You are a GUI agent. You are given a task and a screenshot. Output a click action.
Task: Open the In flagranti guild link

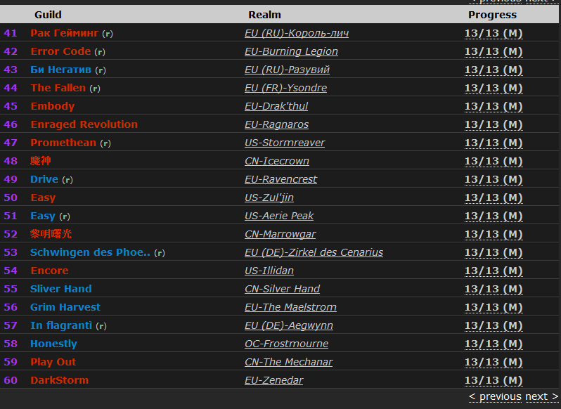pyautogui.click(x=61, y=325)
